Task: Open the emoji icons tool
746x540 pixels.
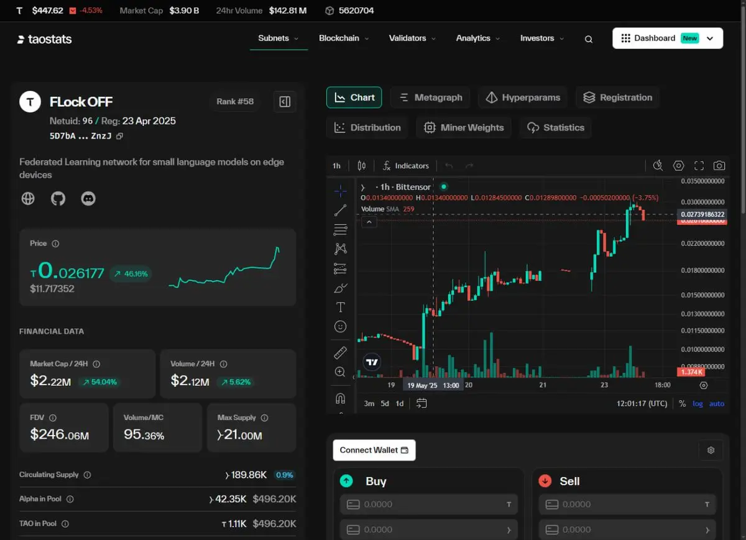Action: [x=340, y=326]
